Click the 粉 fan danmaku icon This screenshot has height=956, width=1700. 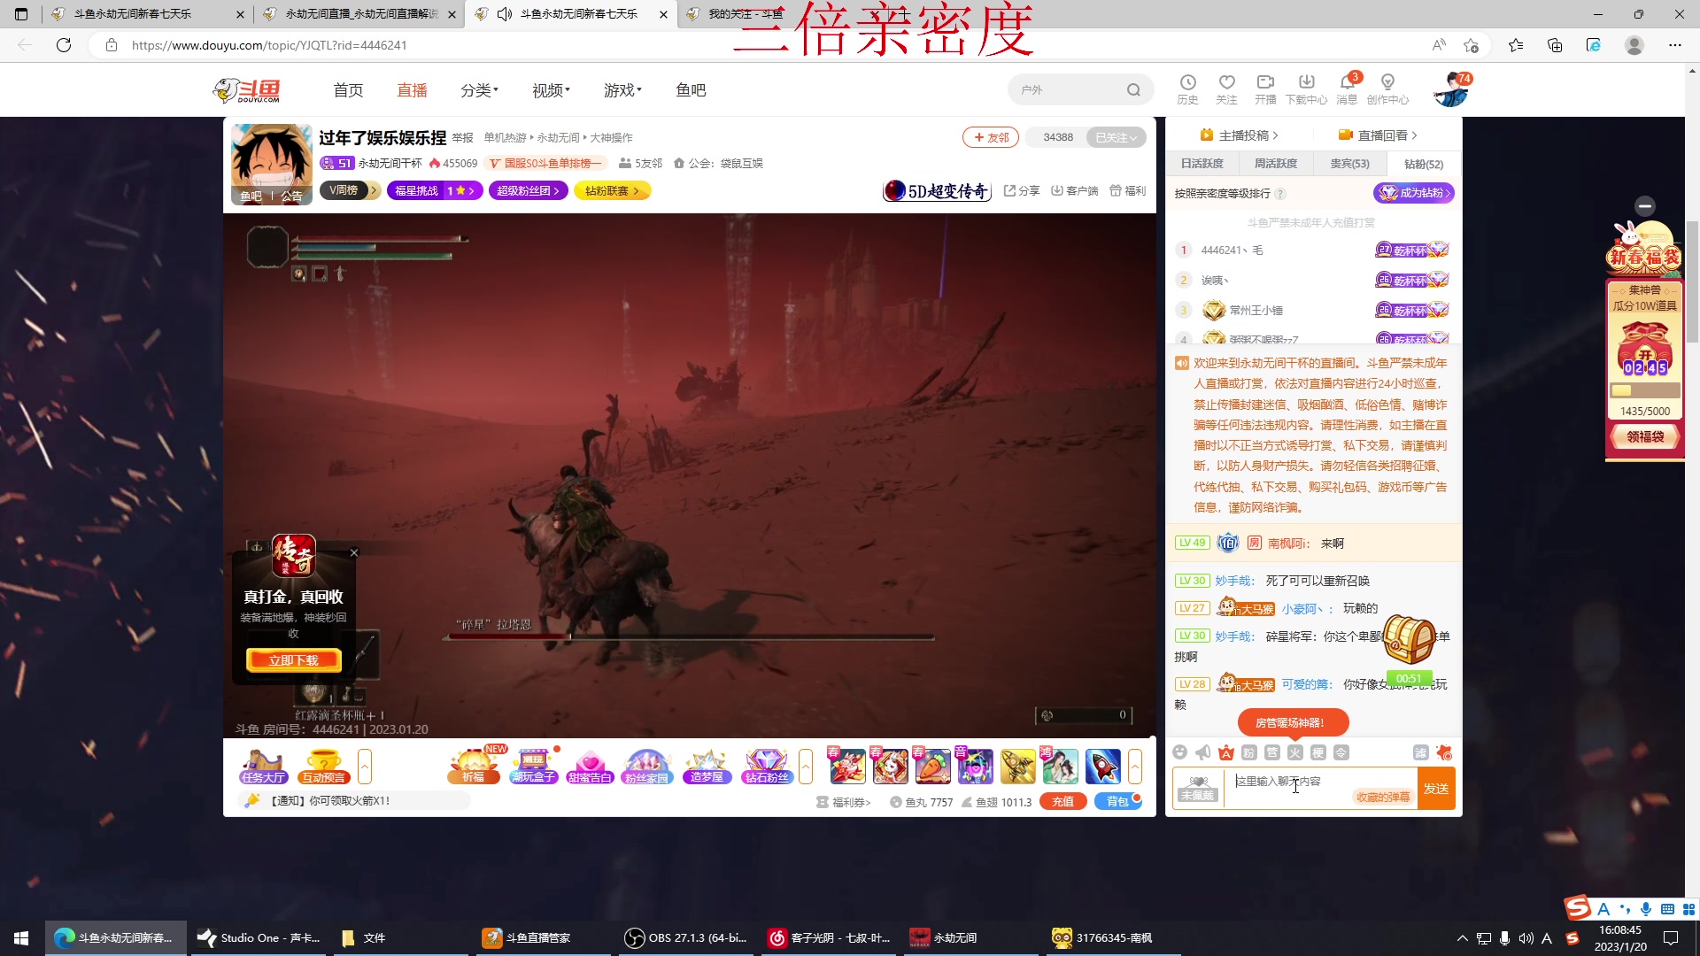coord(1248,752)
